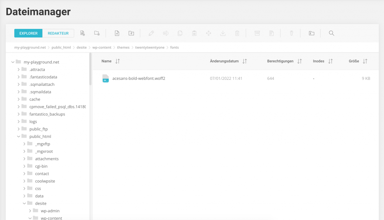Expand the .attracta folder

coord(19,69)
